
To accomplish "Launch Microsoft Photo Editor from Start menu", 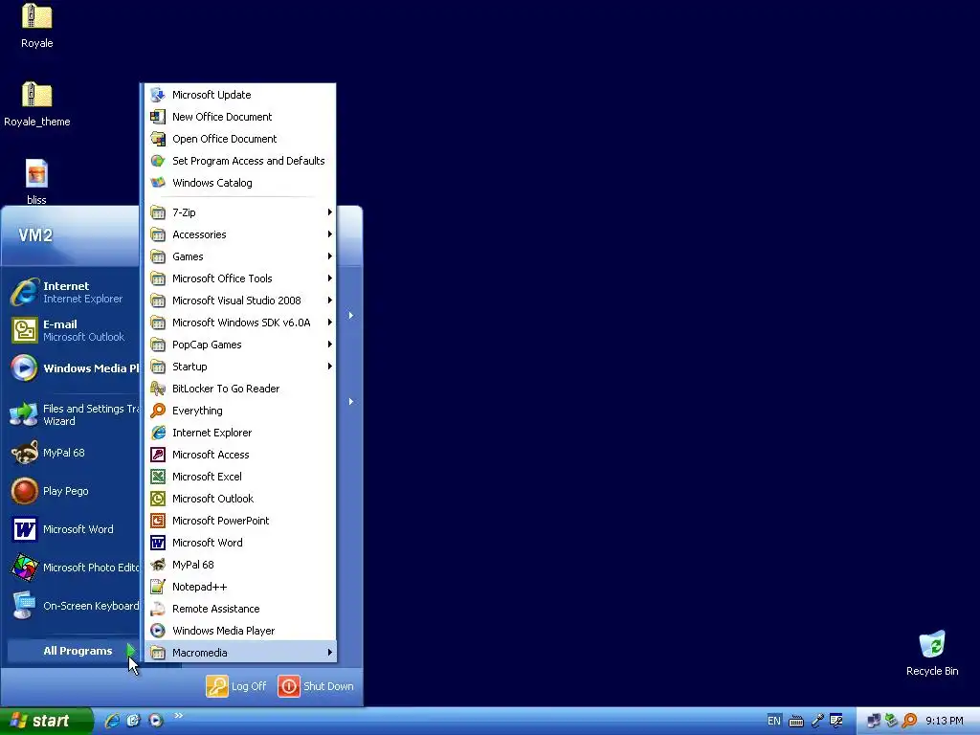I will coord(72,568).
